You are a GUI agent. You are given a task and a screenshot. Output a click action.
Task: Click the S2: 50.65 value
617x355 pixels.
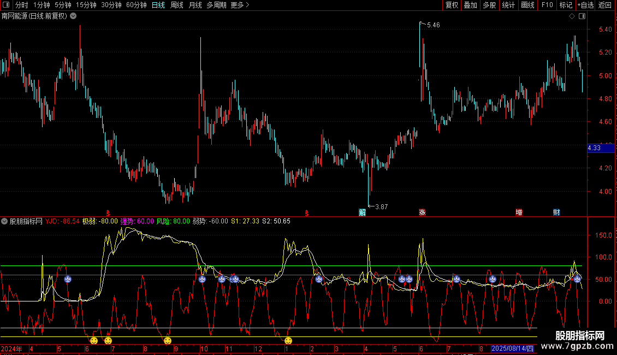tap(276, 221)
